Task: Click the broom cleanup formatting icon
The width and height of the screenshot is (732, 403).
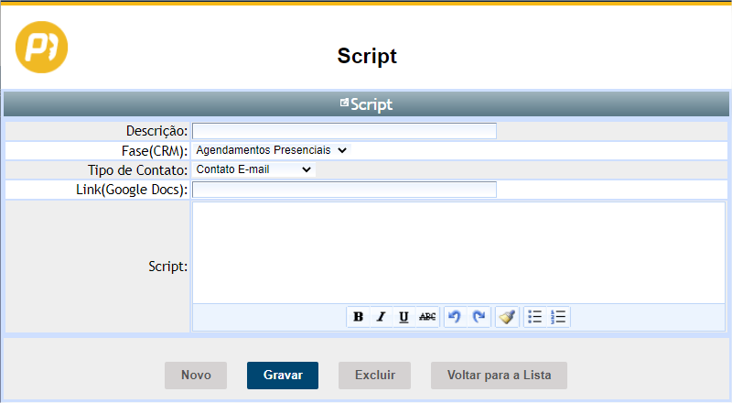Action: pyautogui.click(x=507, y=317)
